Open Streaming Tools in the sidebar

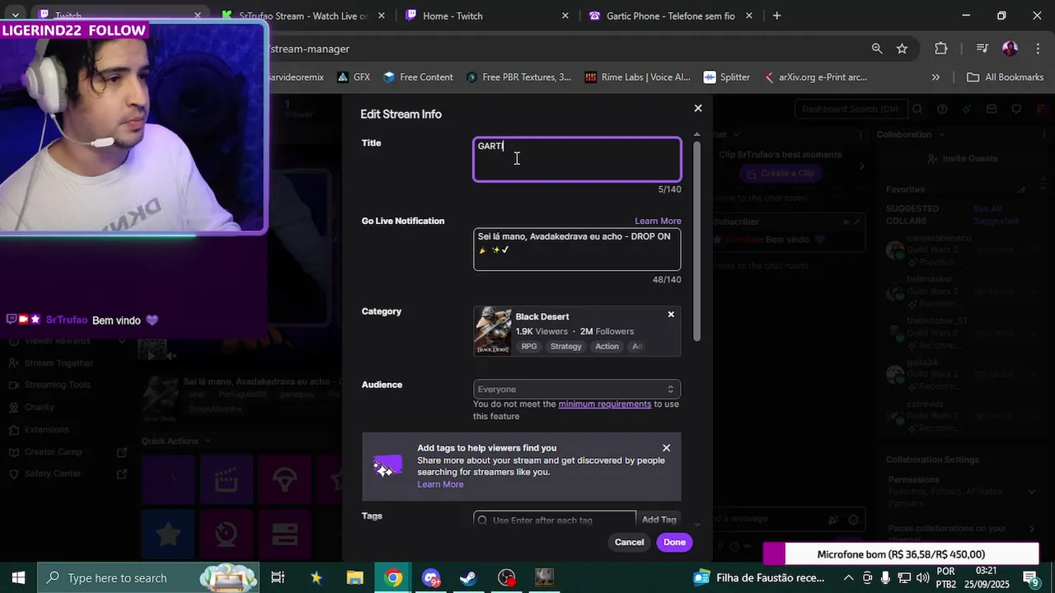[58, 385]
